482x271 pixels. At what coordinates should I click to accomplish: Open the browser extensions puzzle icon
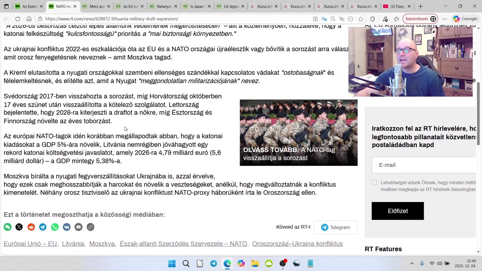coord(372,19)
